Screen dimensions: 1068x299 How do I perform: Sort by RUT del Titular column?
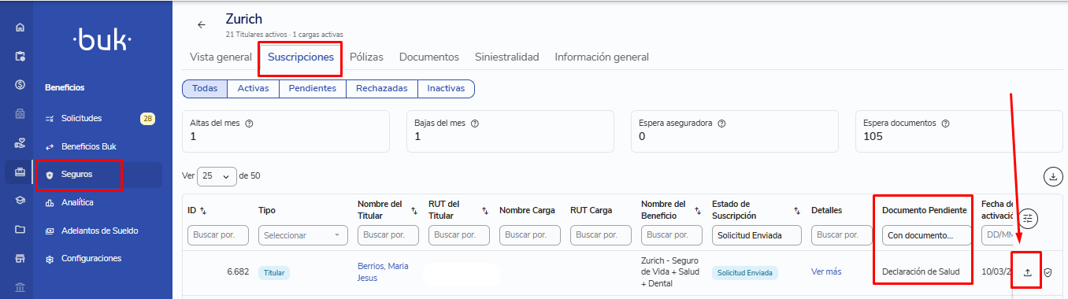pyautogui.click(x=485, y=210)
